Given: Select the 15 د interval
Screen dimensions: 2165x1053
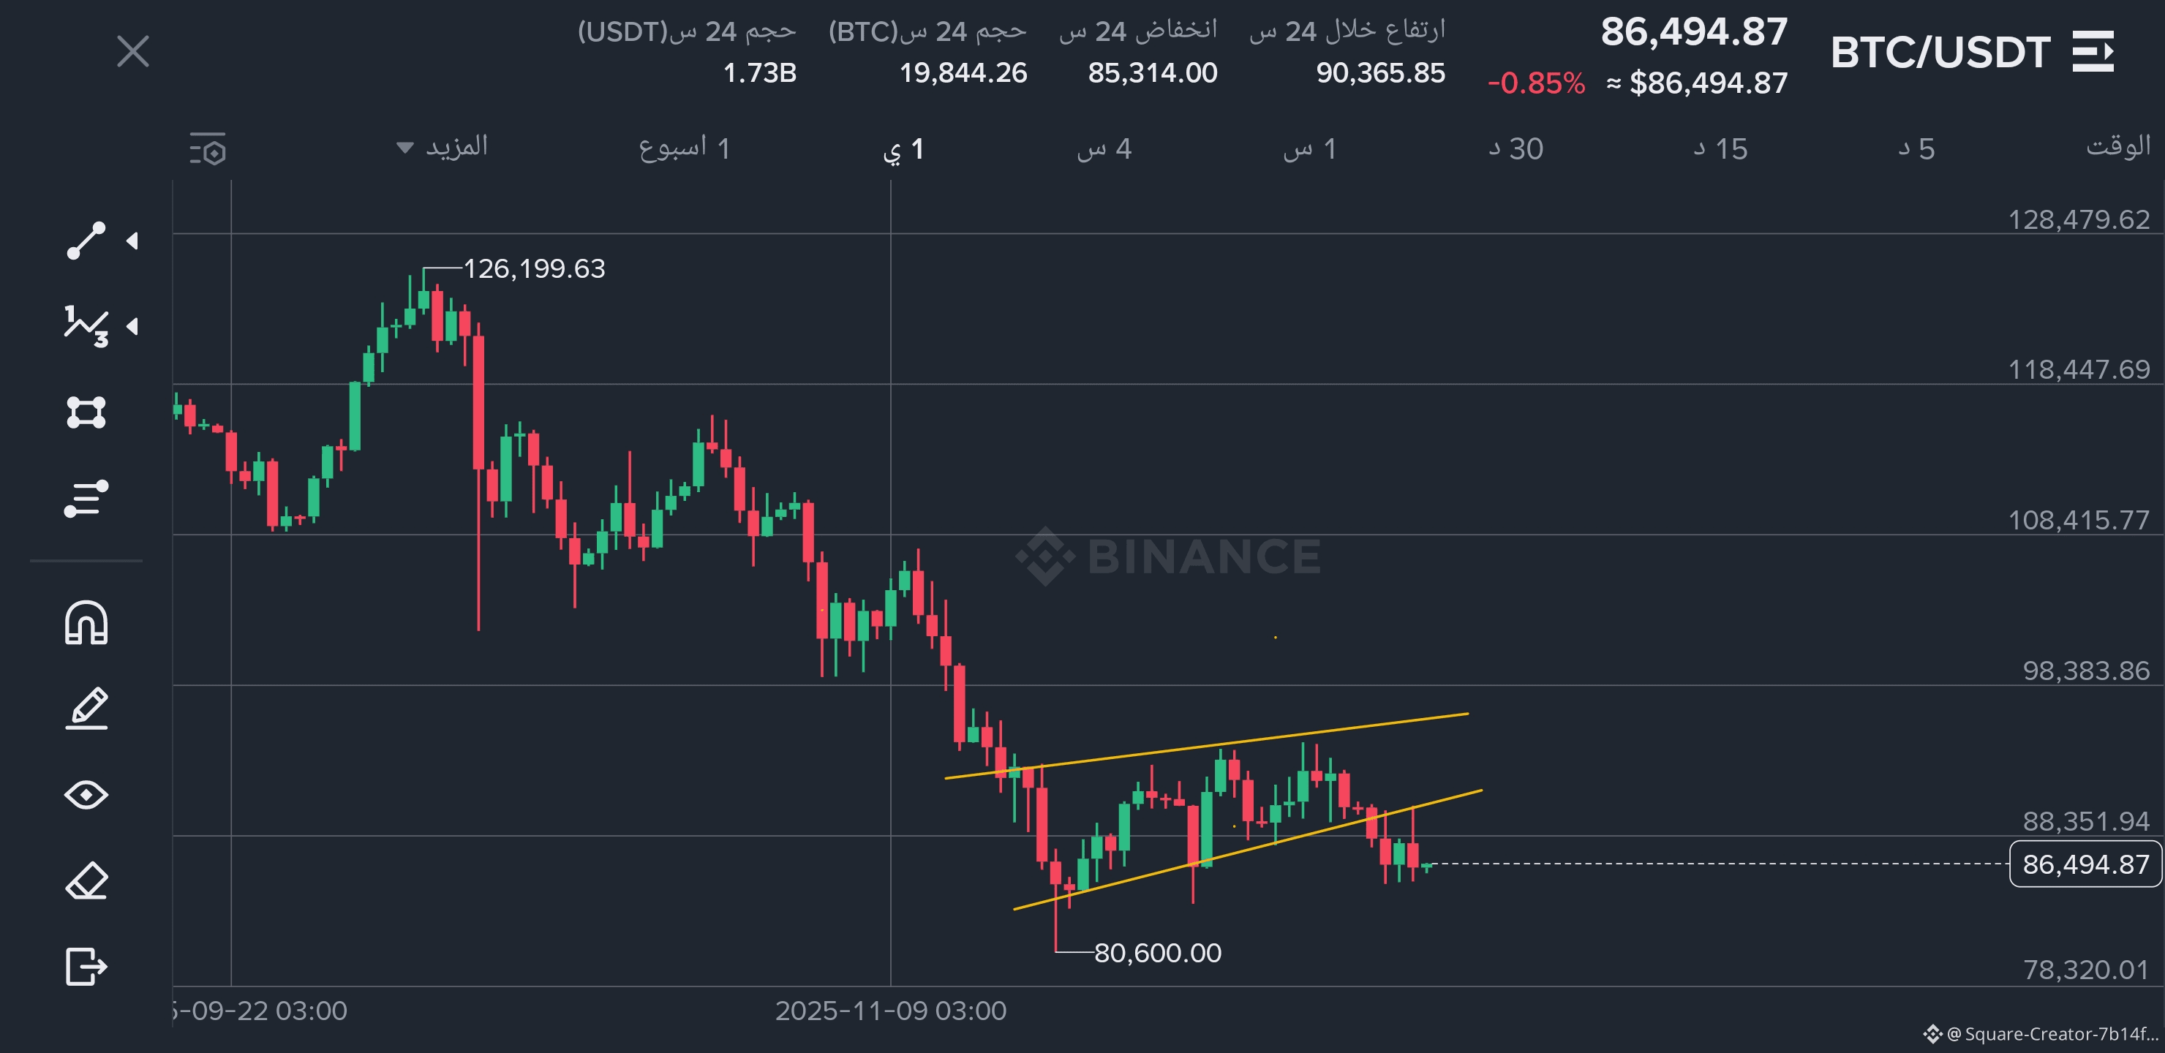Looking at the screenshot, I should click(1720, 148).
